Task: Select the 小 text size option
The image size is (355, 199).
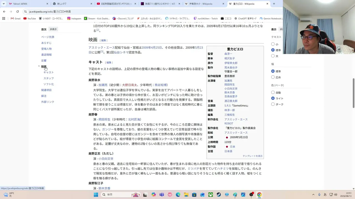Action: (273, 44)
